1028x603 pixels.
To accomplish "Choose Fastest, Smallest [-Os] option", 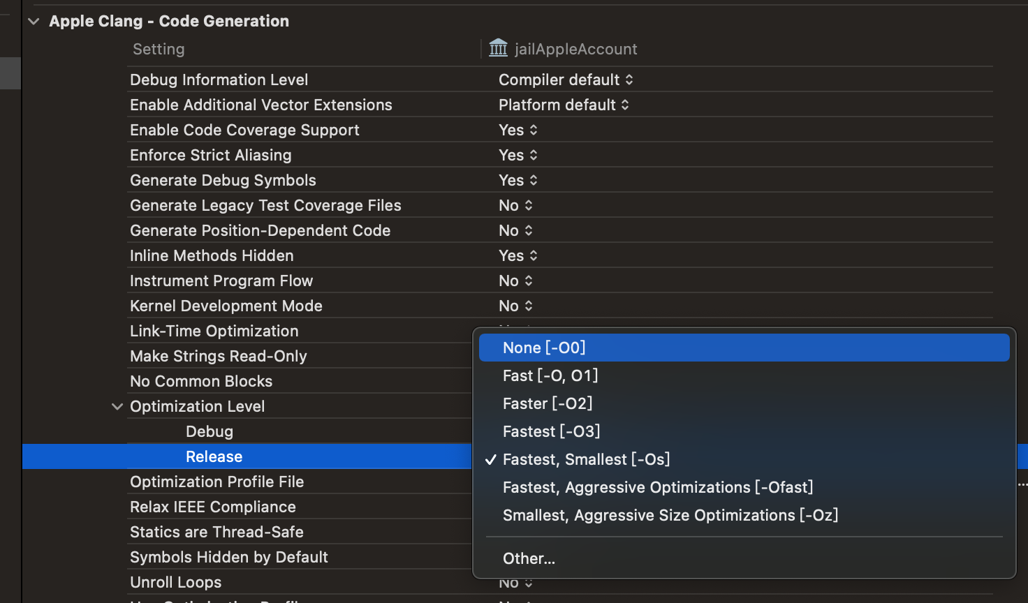I will coord(744,459).
